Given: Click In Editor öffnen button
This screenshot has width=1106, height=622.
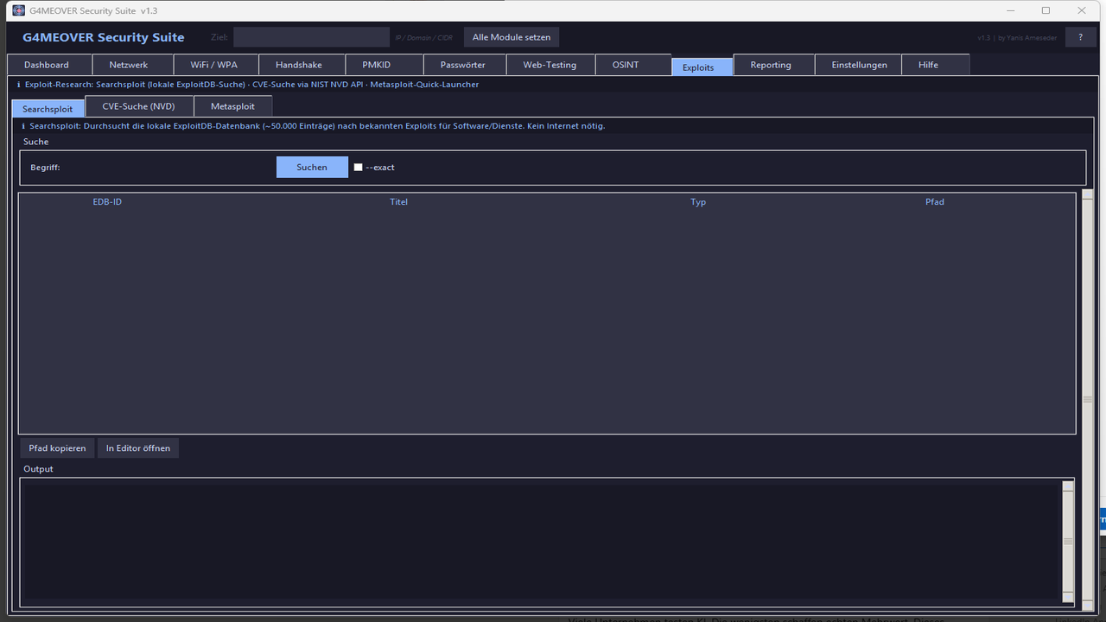Looking at the screenshot, I should click(138, 447).
